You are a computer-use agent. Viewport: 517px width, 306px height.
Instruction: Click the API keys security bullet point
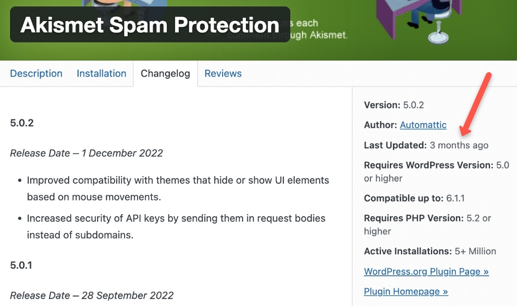coord(176,226)
